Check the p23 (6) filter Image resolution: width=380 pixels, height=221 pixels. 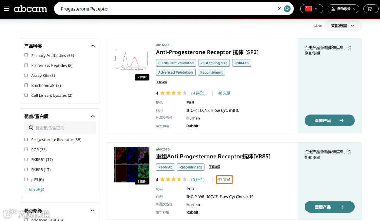tap(26, 179)
